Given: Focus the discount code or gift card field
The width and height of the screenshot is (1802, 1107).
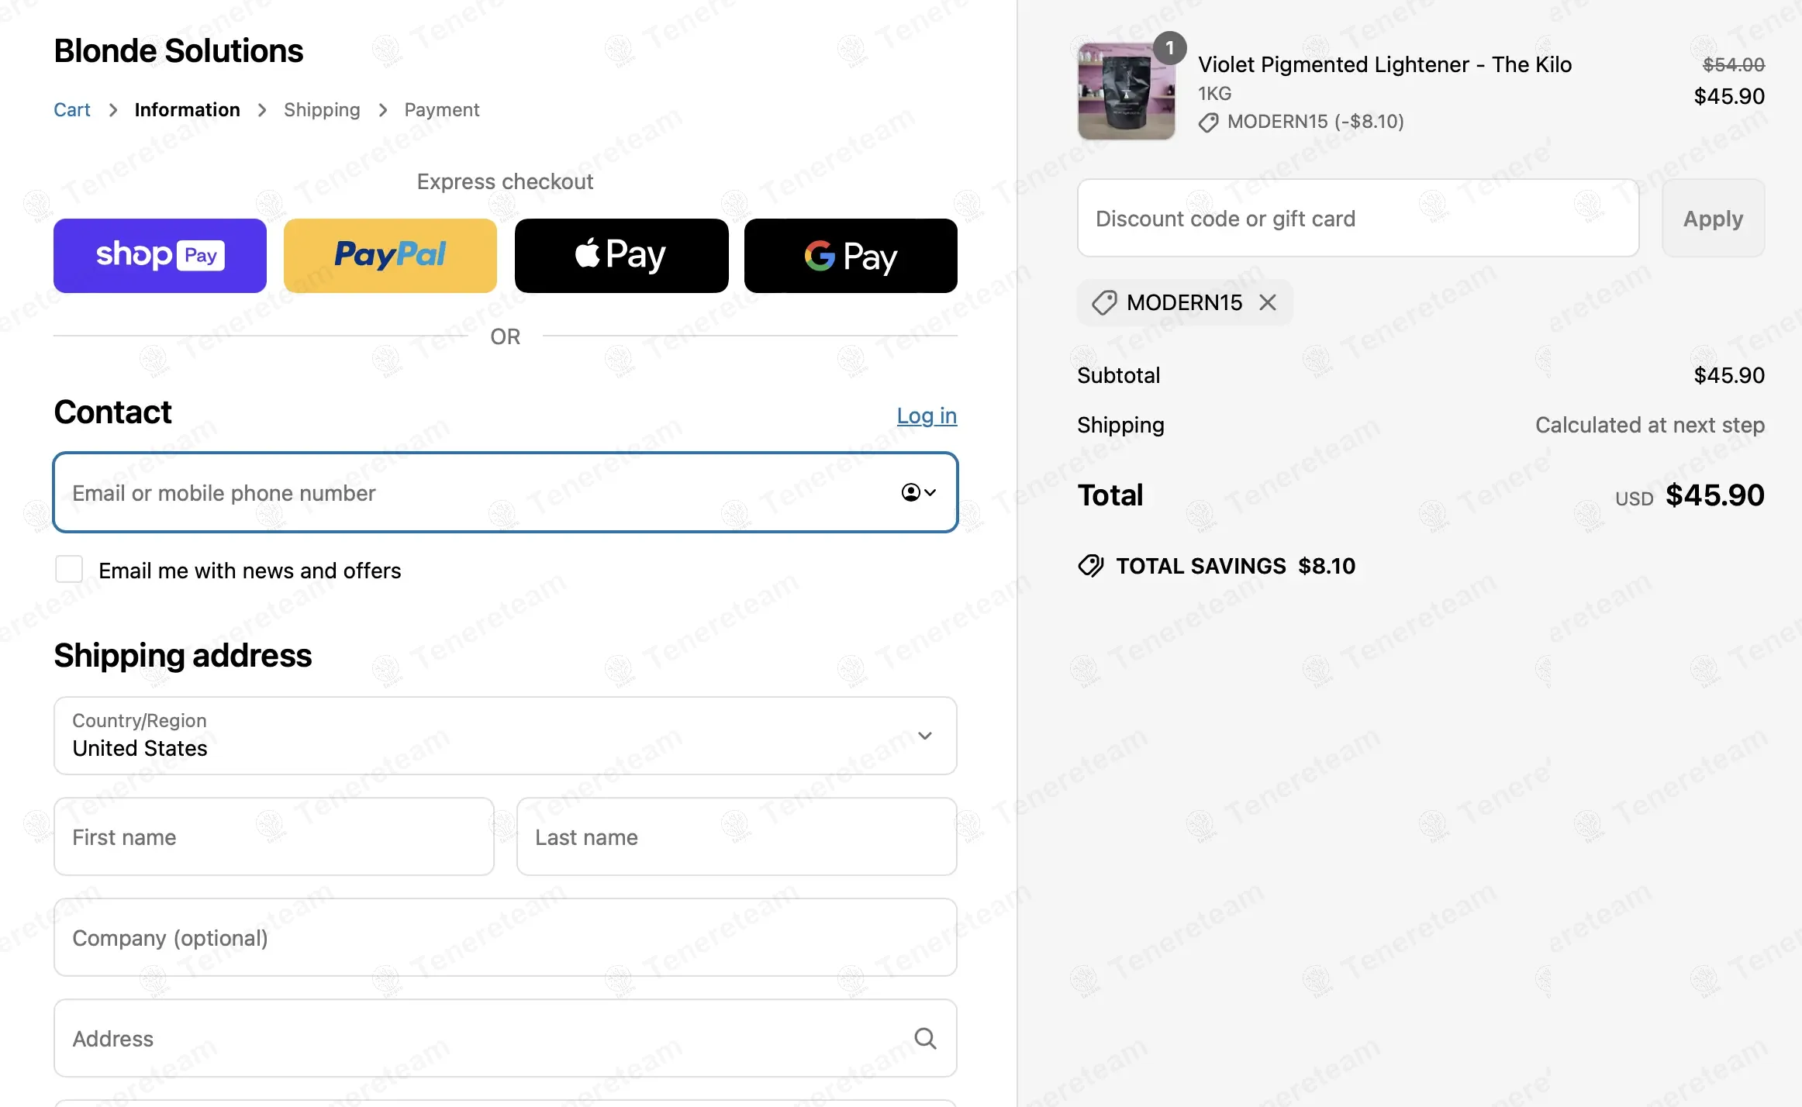Looking at the screenshot, I should (x=1358, y=219).
